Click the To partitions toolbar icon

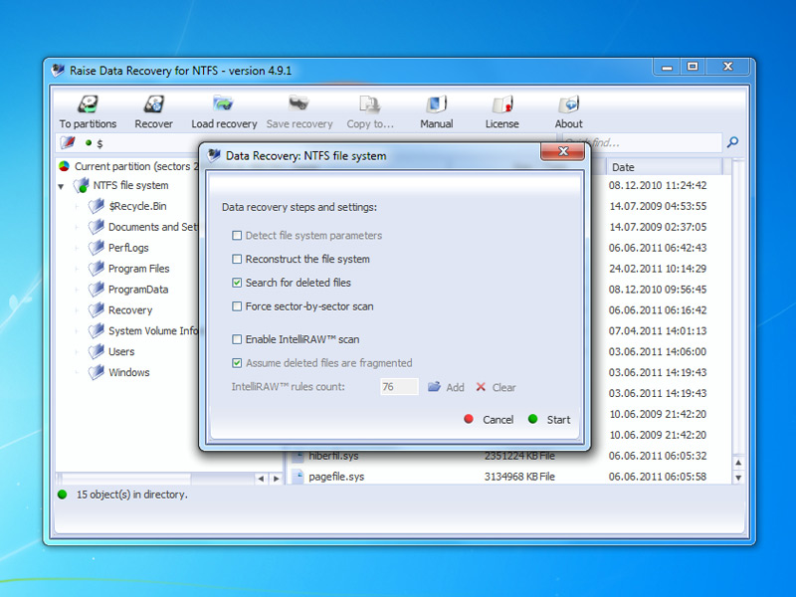tap(88, 104)
